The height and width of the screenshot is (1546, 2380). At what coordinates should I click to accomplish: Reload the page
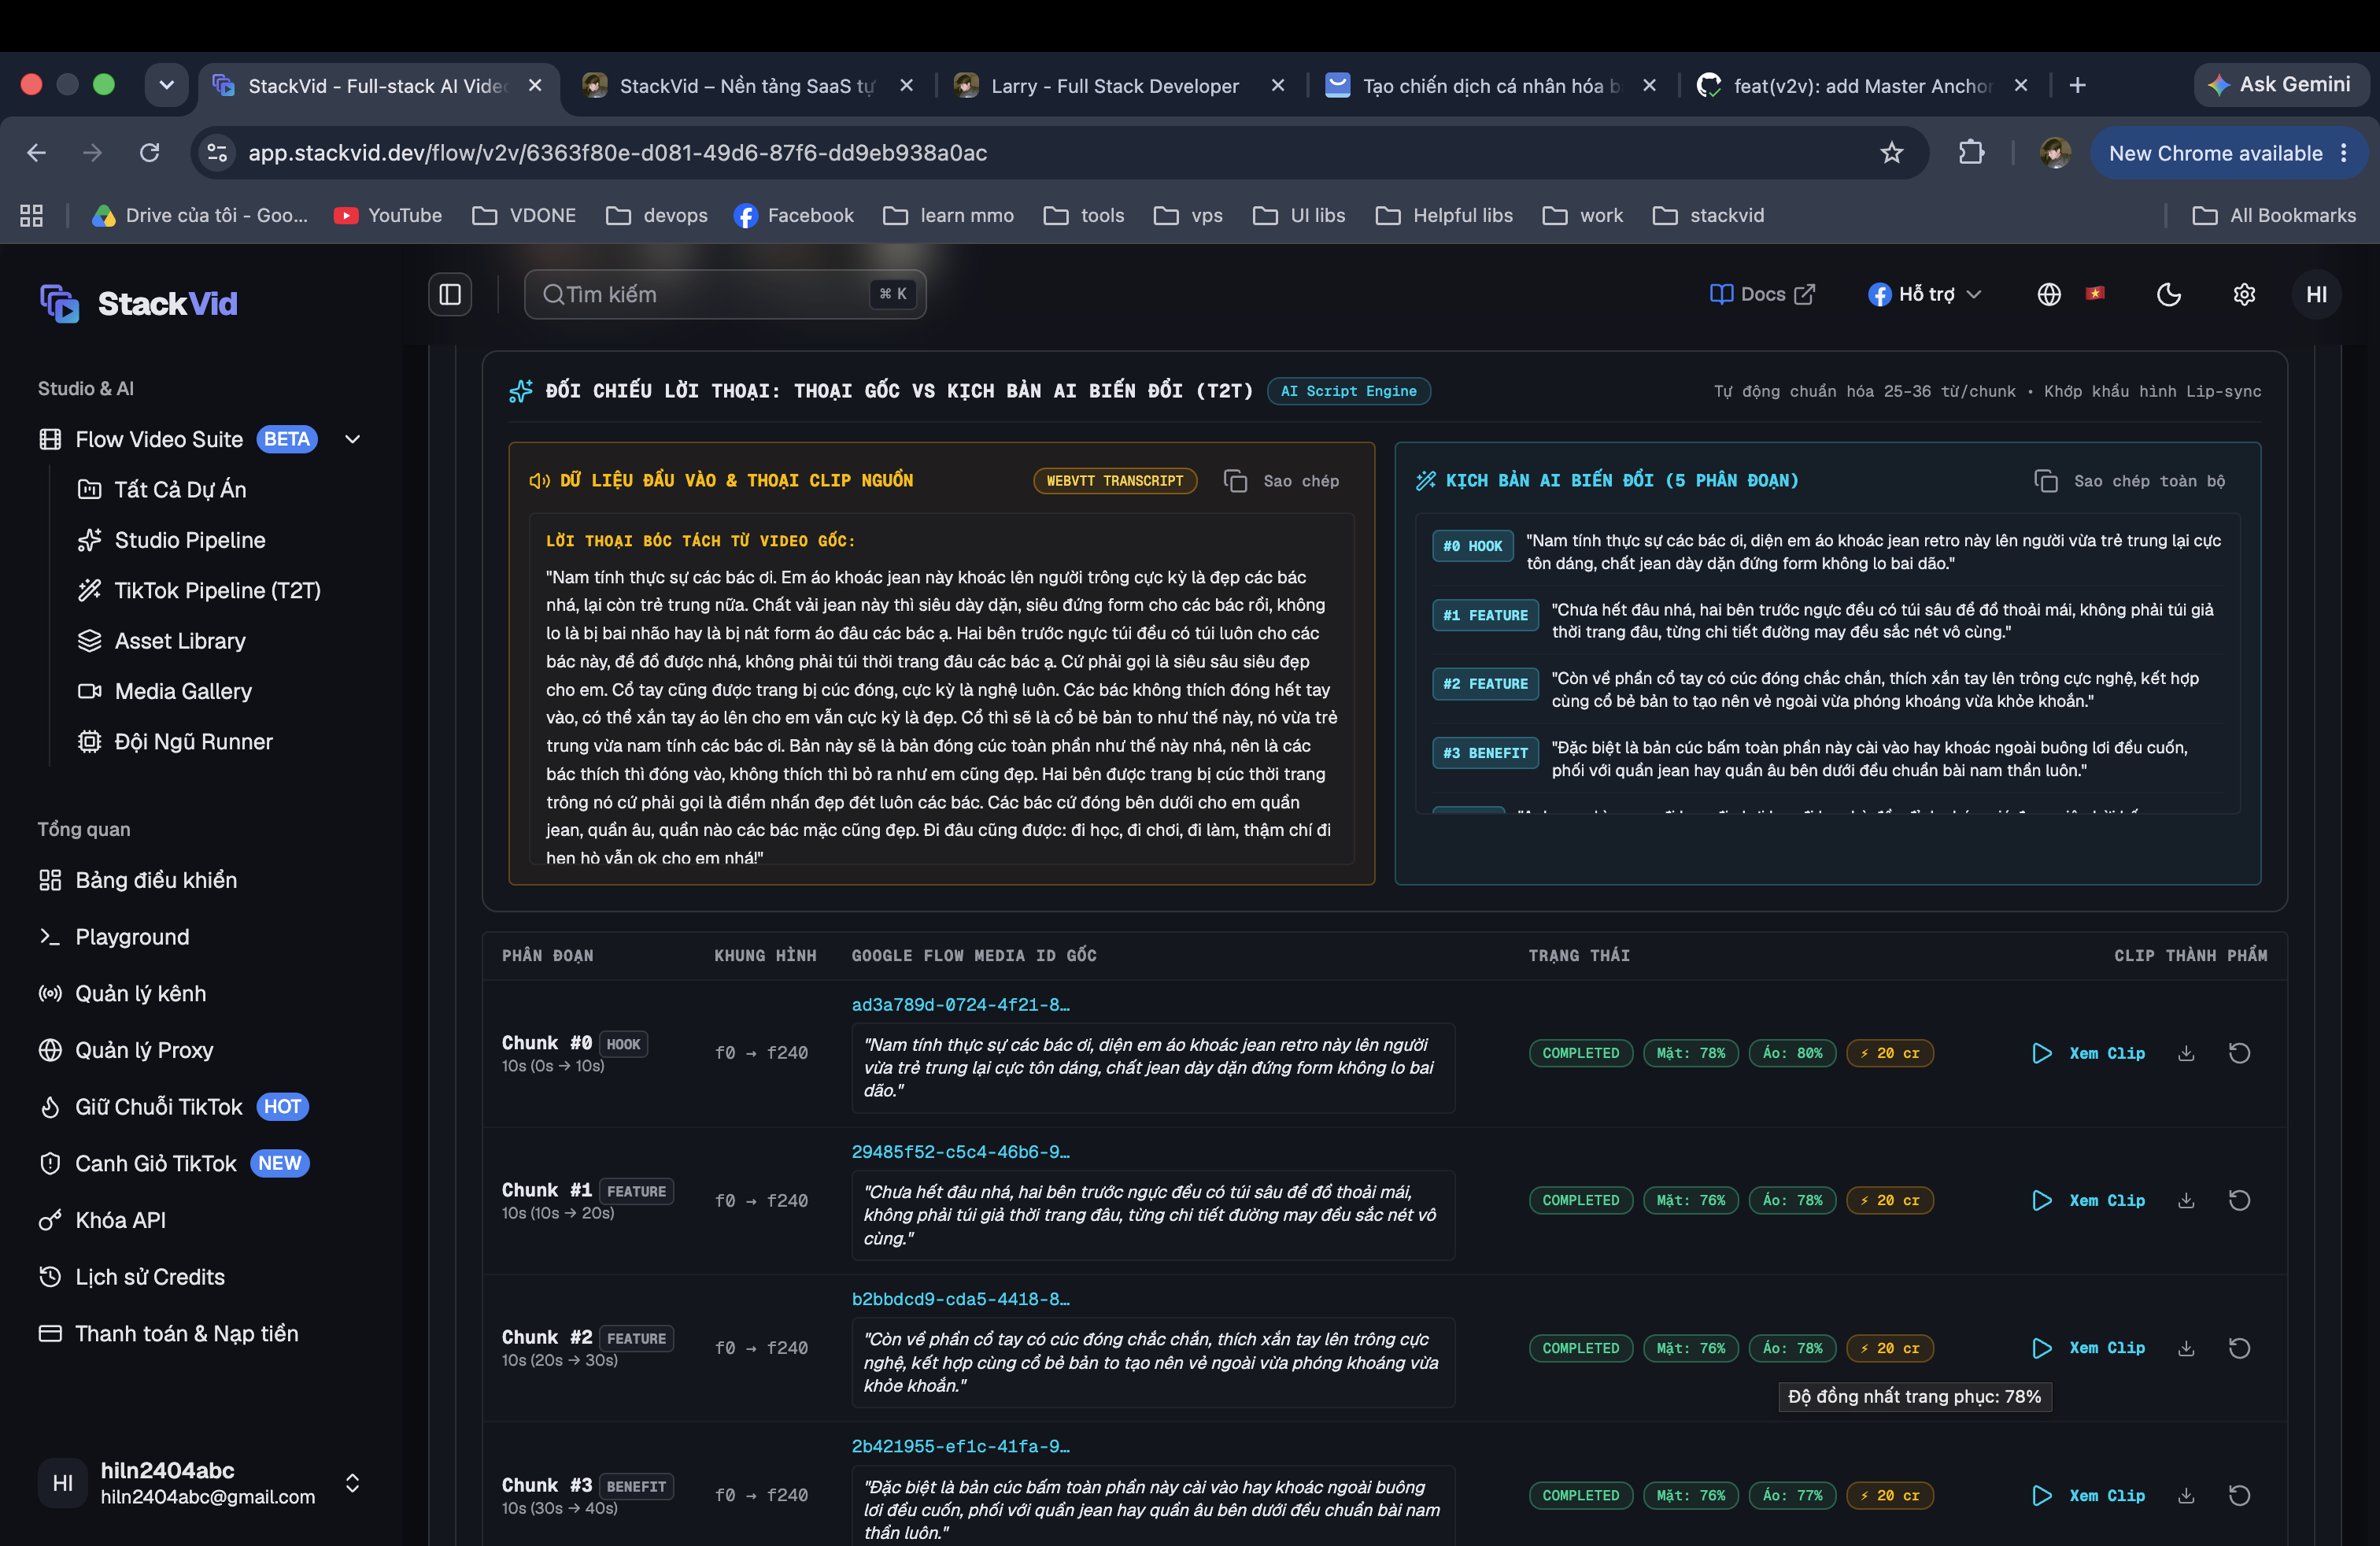[149, 153]
